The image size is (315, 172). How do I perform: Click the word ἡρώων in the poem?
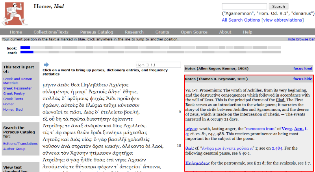tap(50, 106)
